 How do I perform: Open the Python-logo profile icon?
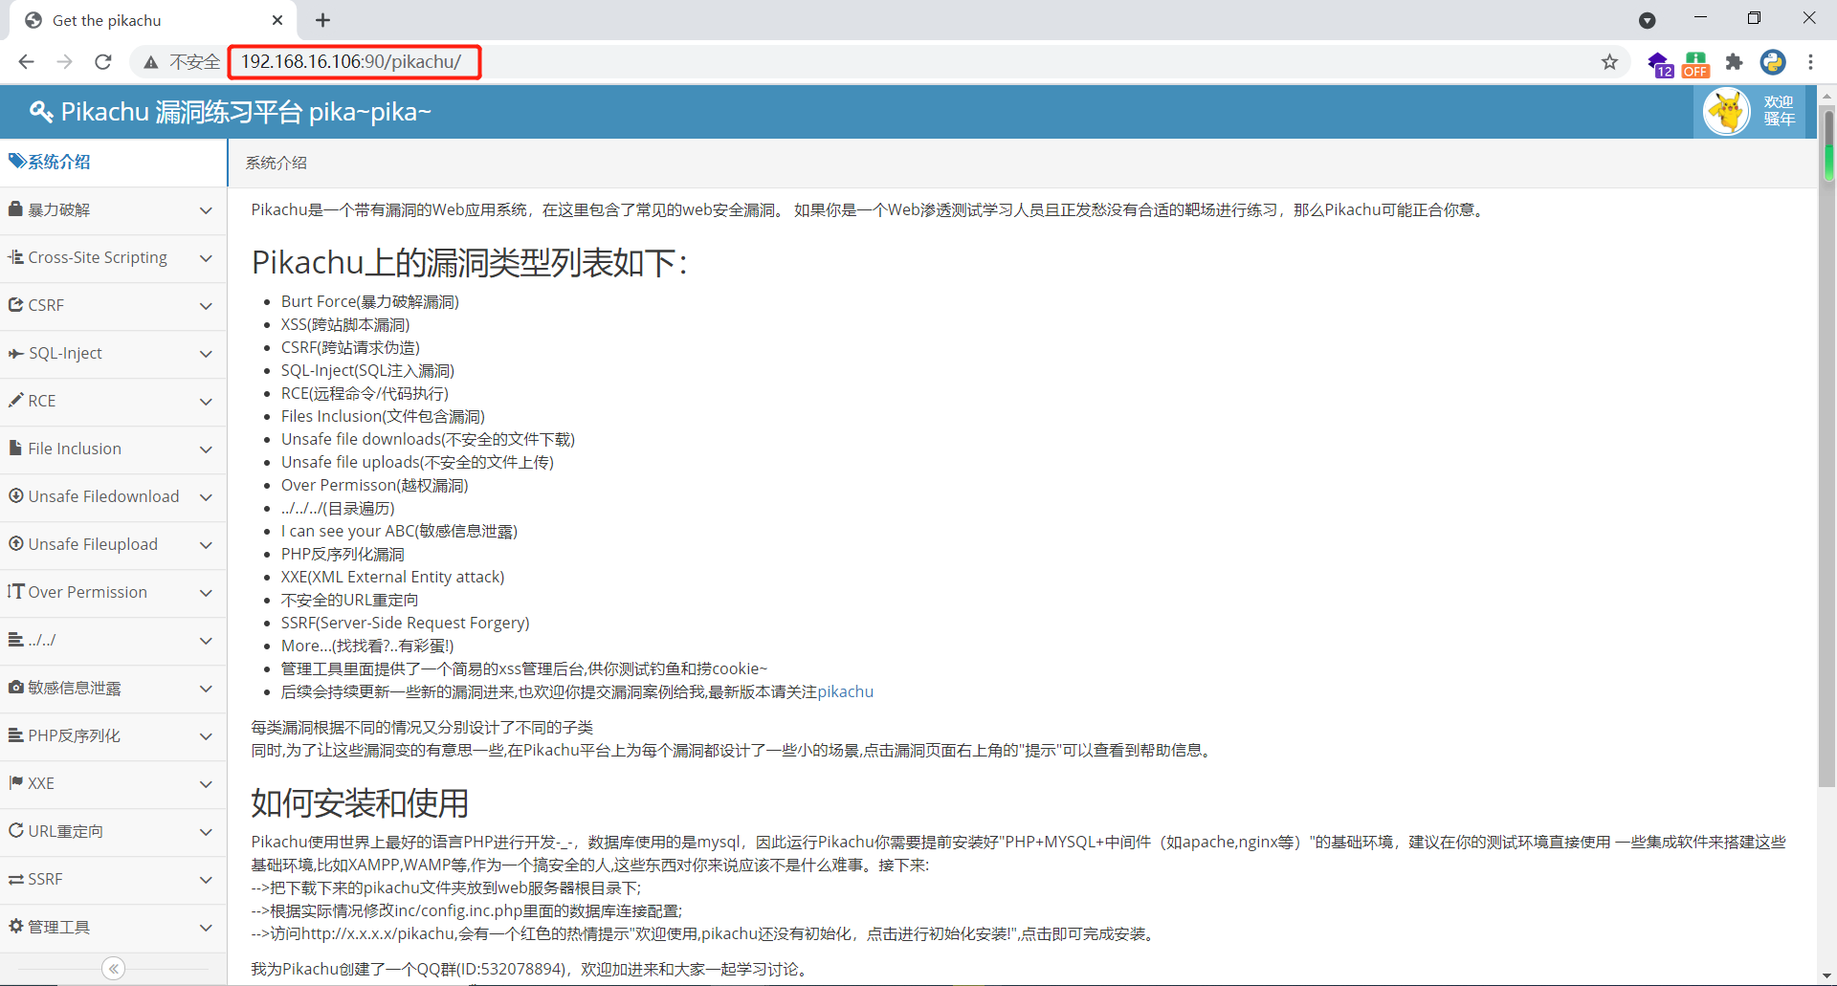[x=1773, y=62]
